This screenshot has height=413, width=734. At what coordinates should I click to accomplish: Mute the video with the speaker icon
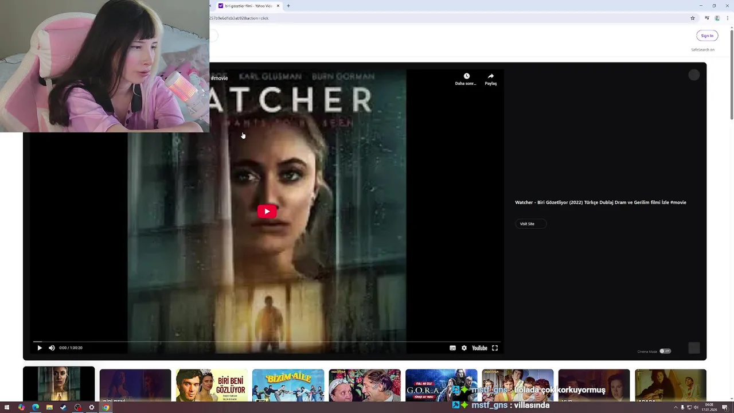pyautogui.click(x=52, y=348)
